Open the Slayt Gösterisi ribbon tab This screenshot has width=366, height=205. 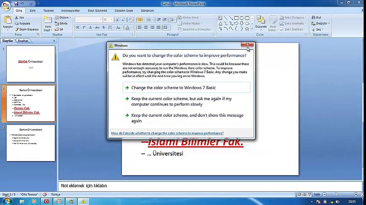coord(97,11)
